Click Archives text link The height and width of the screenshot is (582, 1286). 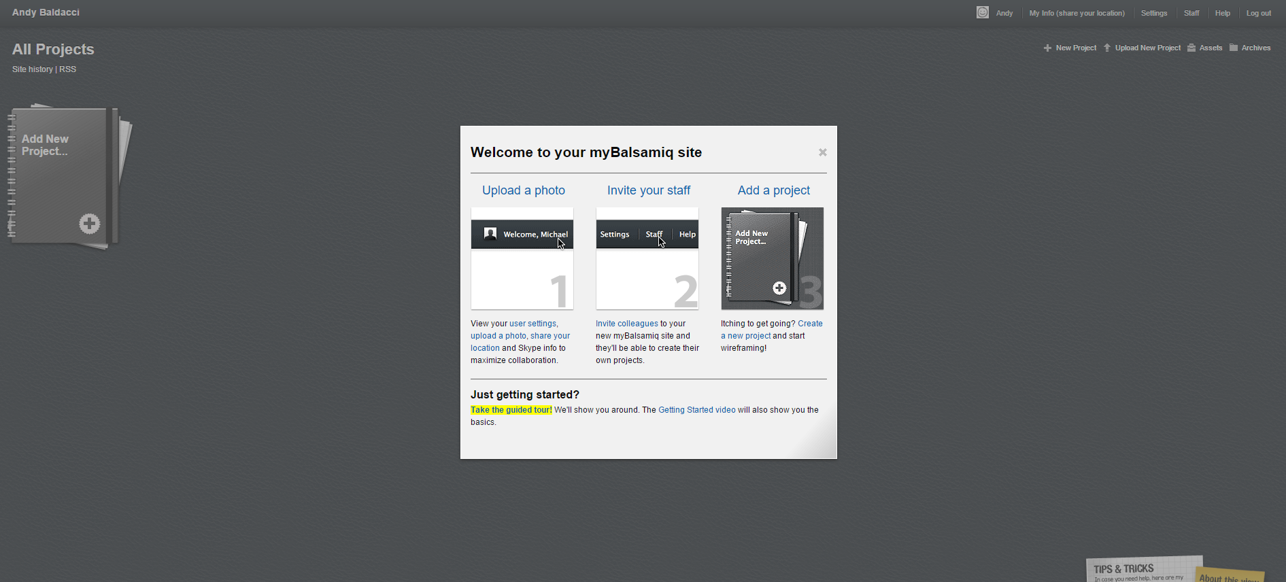1256,48
